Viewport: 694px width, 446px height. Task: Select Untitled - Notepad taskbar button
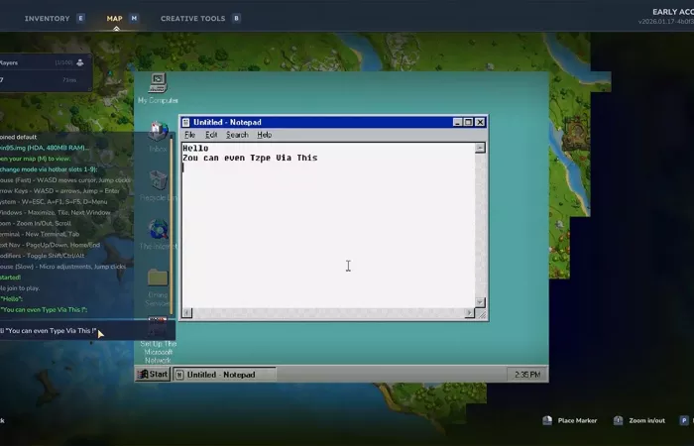coord(224,375)
